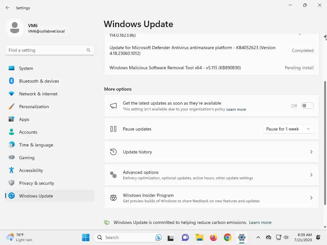Launch Firefox from the taskbar

[x=213, y=237]
